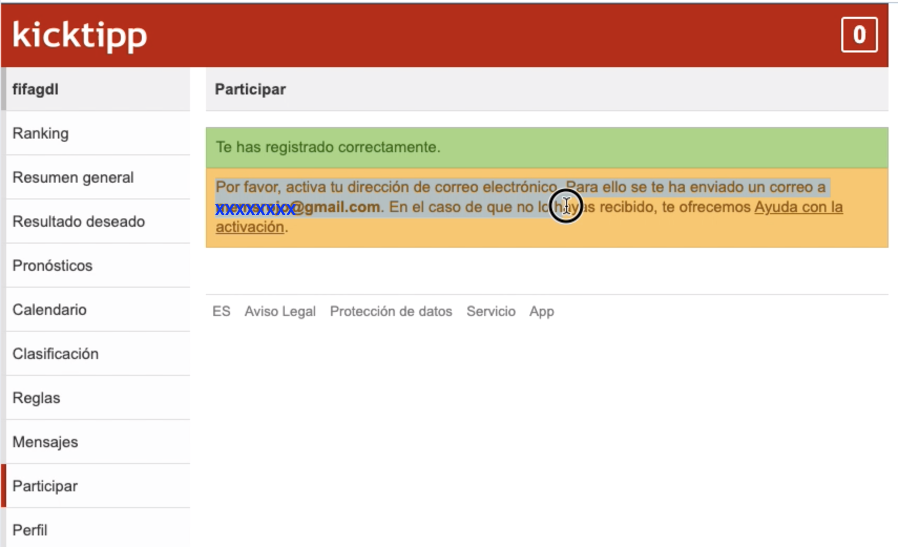Open Ranking in the sidebar

click(40, 133)
